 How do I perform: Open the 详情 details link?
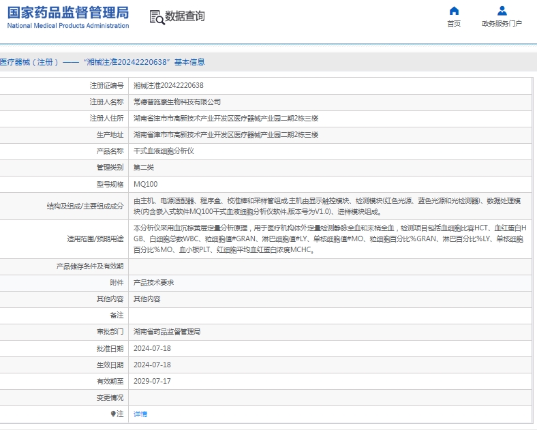pyautogui.click(x=140, y=414)
